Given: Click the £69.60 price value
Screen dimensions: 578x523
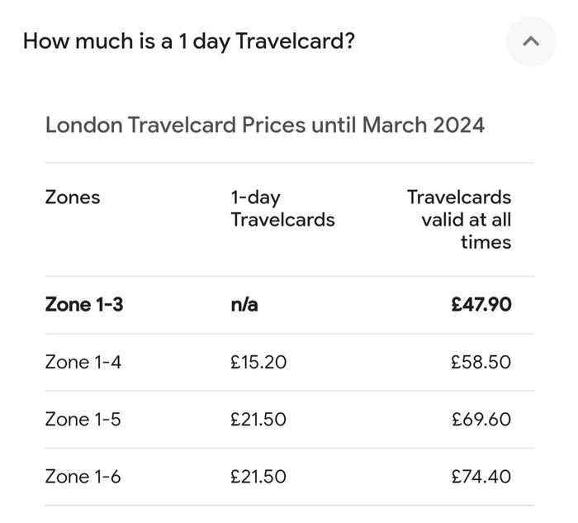Looking at the screenshot, I should point(481,419).
